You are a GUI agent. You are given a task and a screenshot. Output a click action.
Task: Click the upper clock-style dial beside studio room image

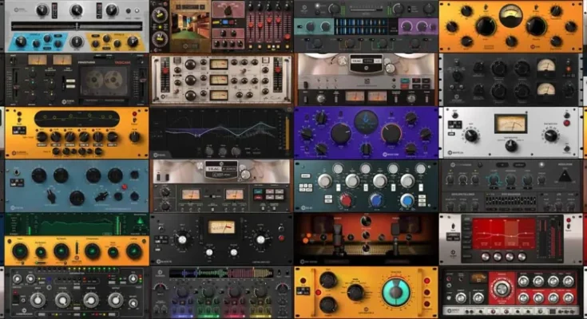tap(160, 15)
